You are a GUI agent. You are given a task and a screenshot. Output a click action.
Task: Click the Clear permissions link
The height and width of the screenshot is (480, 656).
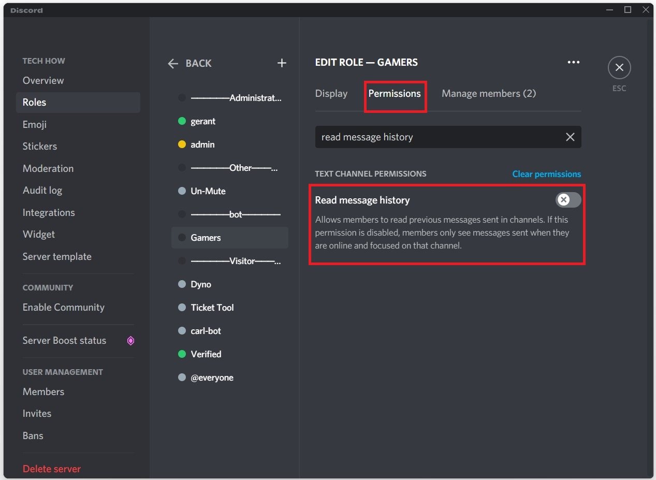click(546, 174)
